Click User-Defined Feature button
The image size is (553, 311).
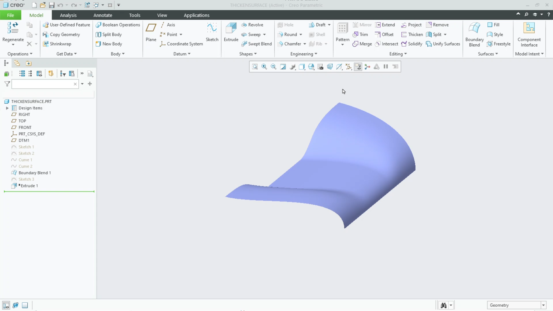67,25
